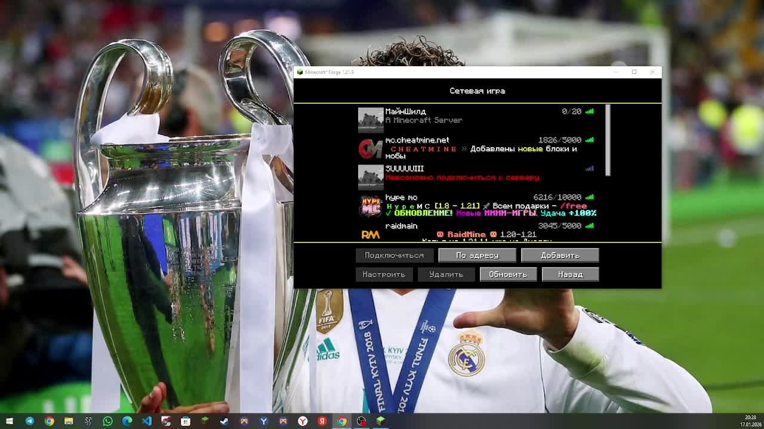Click signal bars for mc.cheatmine.net server
This screenshot has width=764, height=429.
590,140
